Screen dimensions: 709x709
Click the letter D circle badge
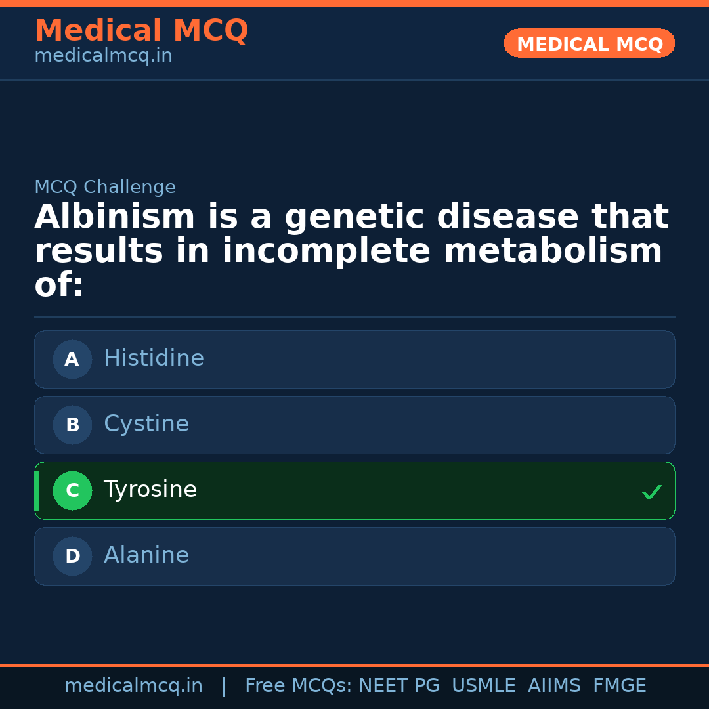pos(72,556)
